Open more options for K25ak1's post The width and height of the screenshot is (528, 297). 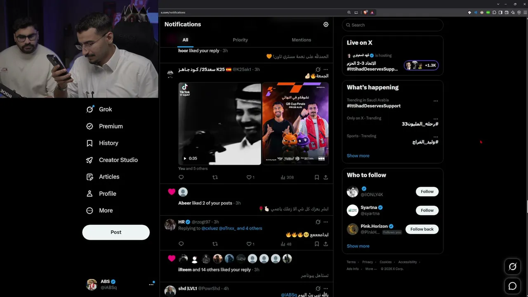coord(326,69)
